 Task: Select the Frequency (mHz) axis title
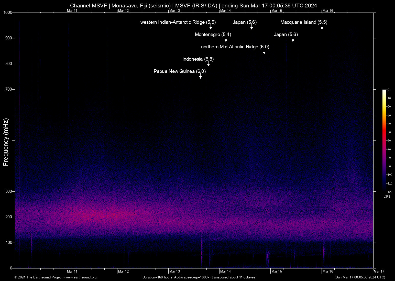click(6, 142)
